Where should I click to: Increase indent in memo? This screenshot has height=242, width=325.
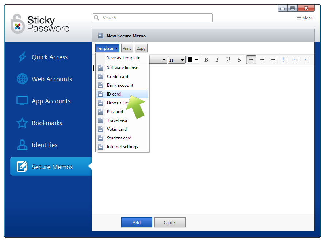(x=307, y=60)
